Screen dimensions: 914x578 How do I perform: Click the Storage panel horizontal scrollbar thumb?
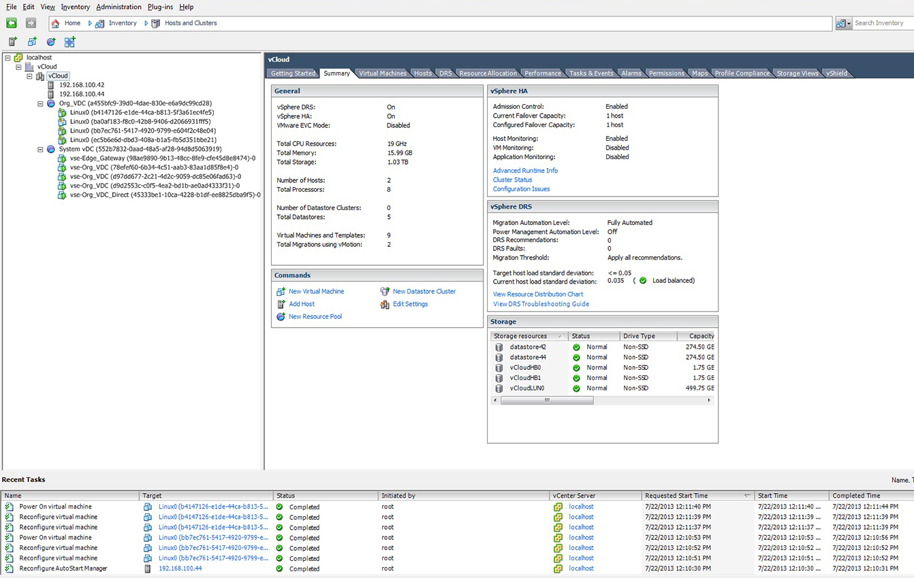point(547,401)
